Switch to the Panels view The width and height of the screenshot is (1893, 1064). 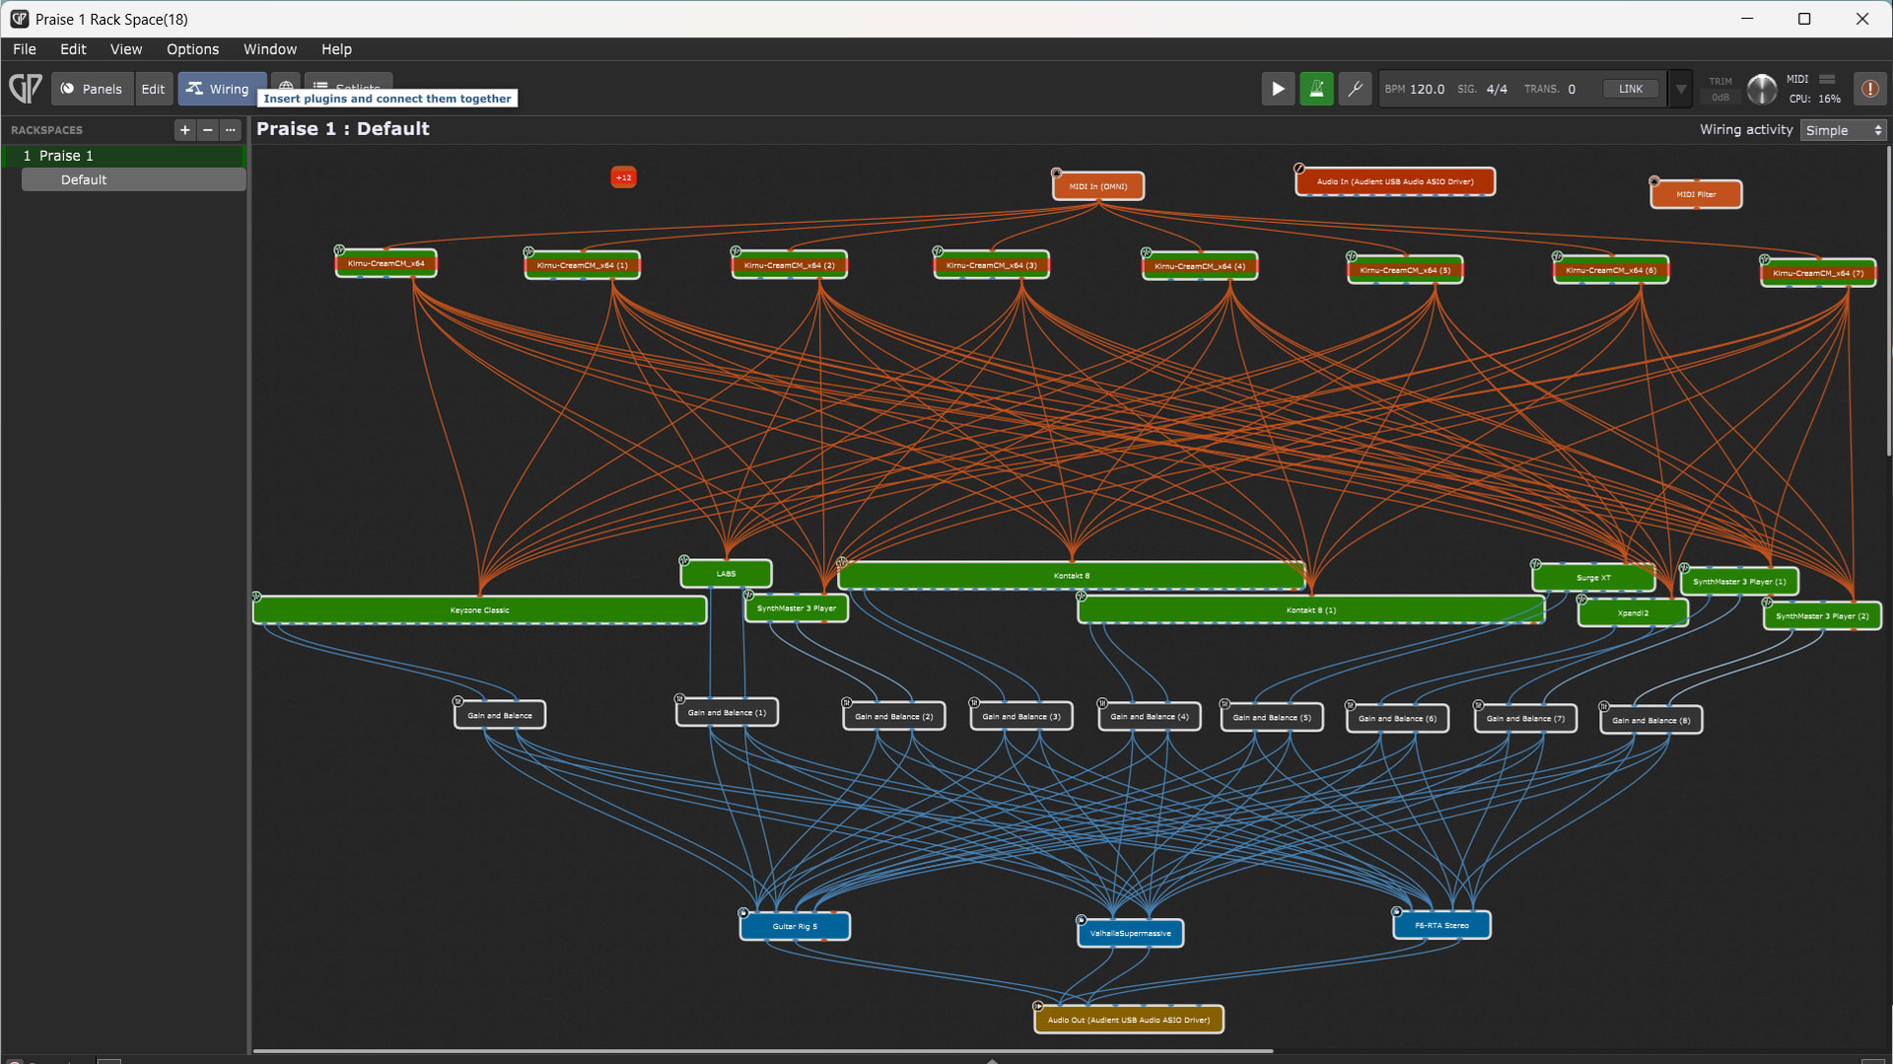click(92, 89)
